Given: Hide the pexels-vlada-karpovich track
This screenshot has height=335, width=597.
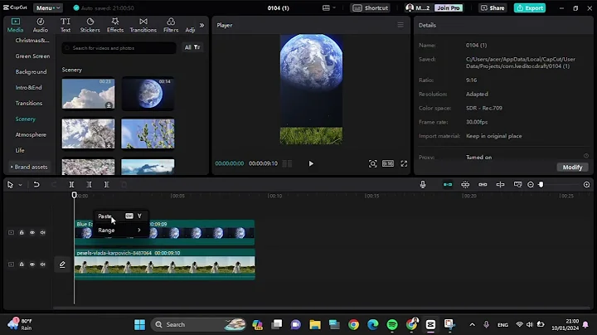Looking at the screenshot, I should coord(32,265).
